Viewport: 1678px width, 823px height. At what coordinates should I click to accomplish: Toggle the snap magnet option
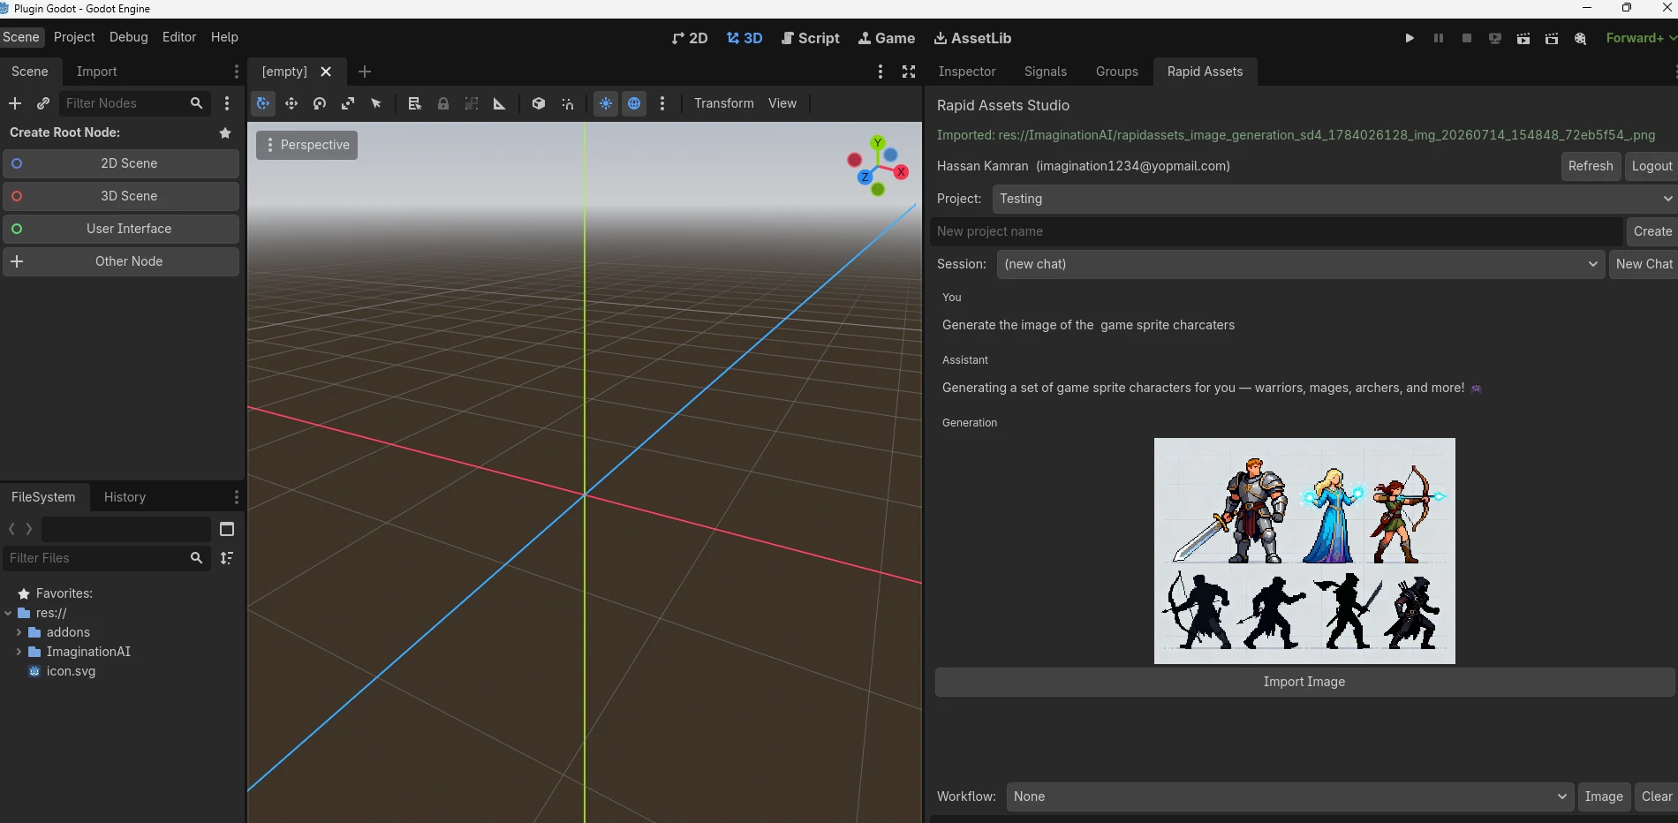(567, 103)
